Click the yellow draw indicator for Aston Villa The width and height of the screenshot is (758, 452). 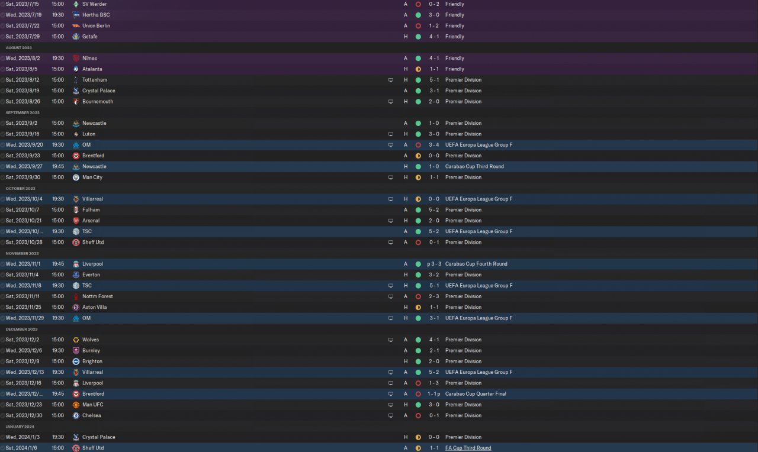(x=418, y=307)
